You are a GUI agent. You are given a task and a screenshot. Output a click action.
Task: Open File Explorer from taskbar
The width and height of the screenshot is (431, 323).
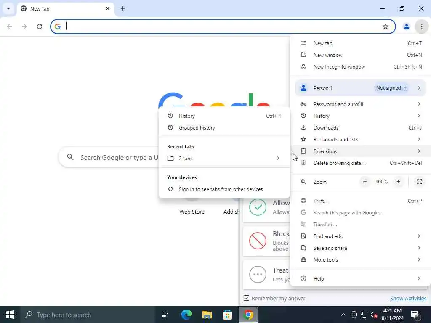pyautogui.click(x=207, y=315)
